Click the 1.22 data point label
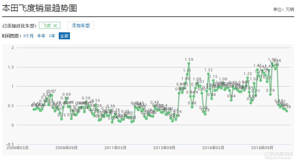The image size is (296, 162). (x=248, y=74)
